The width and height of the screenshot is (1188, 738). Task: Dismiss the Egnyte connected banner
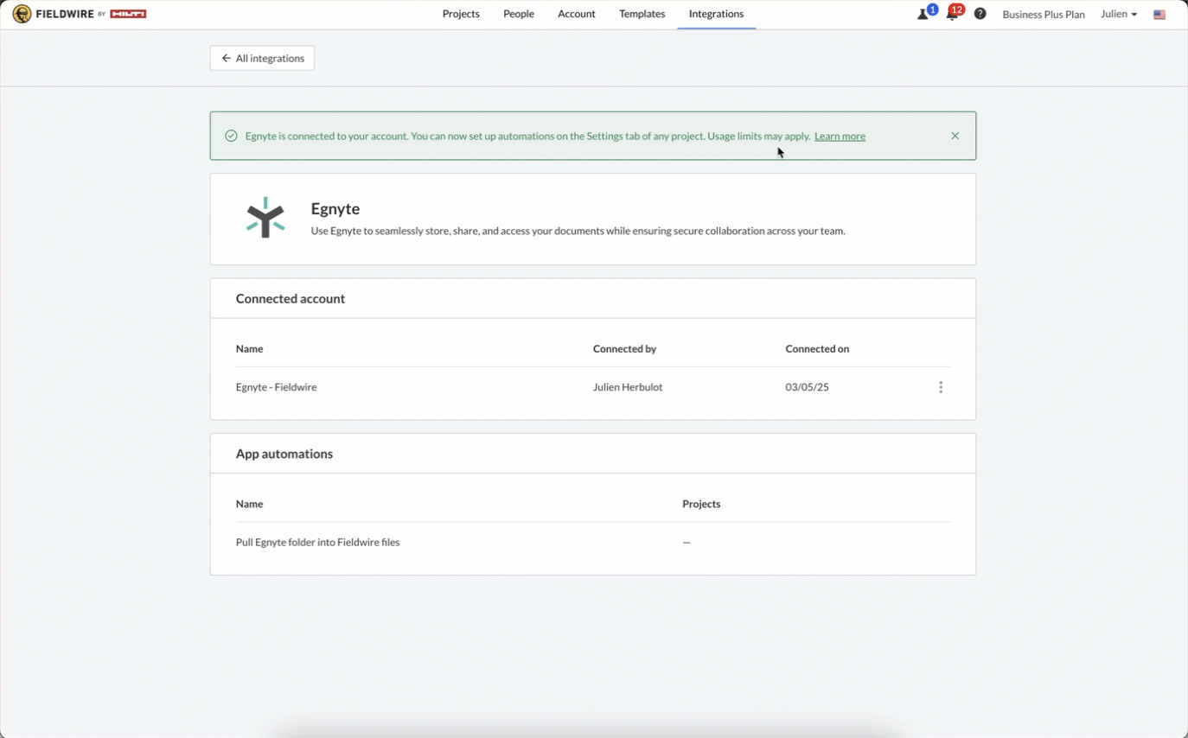click(955, 136)
